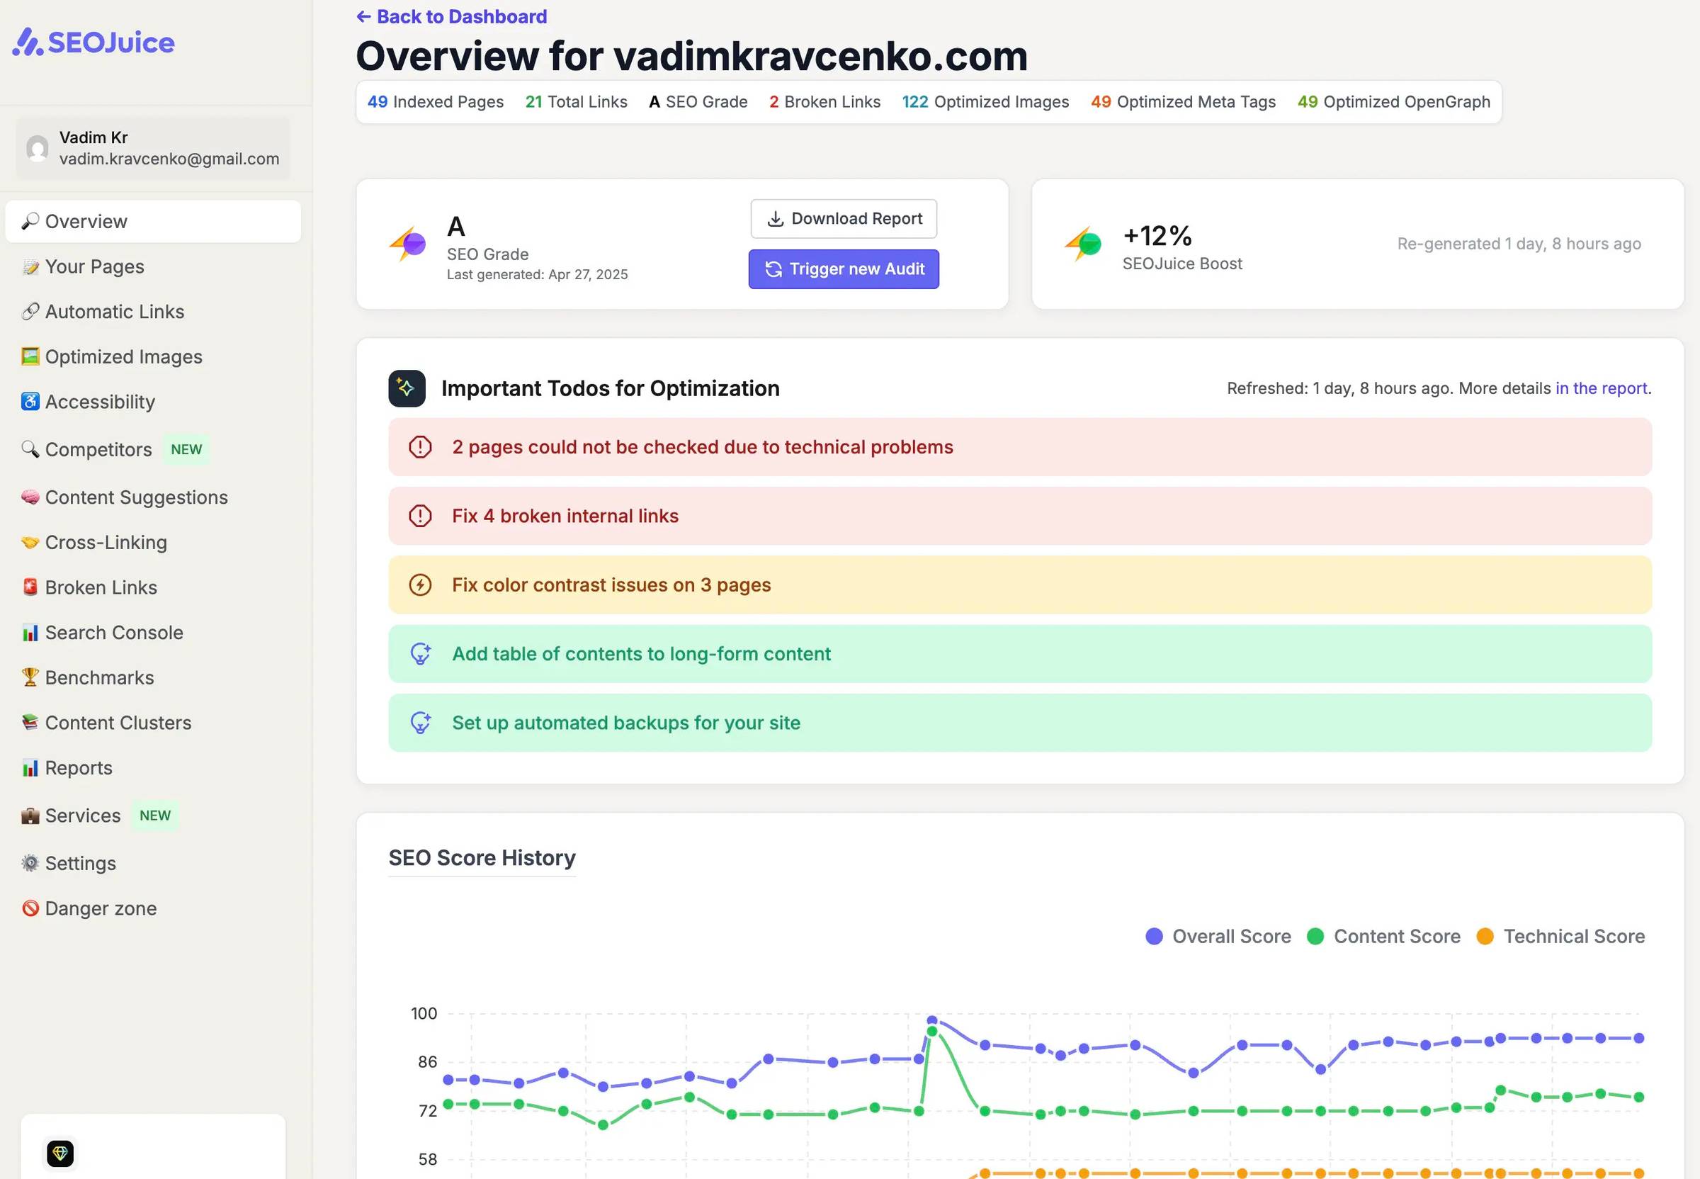Click the peak Overall Score data point

tap(932, 1020)
